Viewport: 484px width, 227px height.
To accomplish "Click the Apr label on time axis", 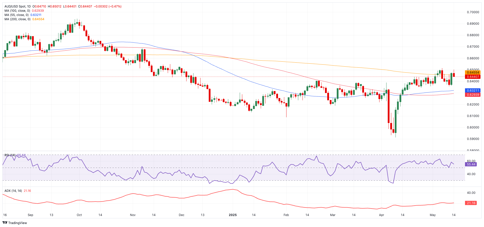I will tap(381, 215).
